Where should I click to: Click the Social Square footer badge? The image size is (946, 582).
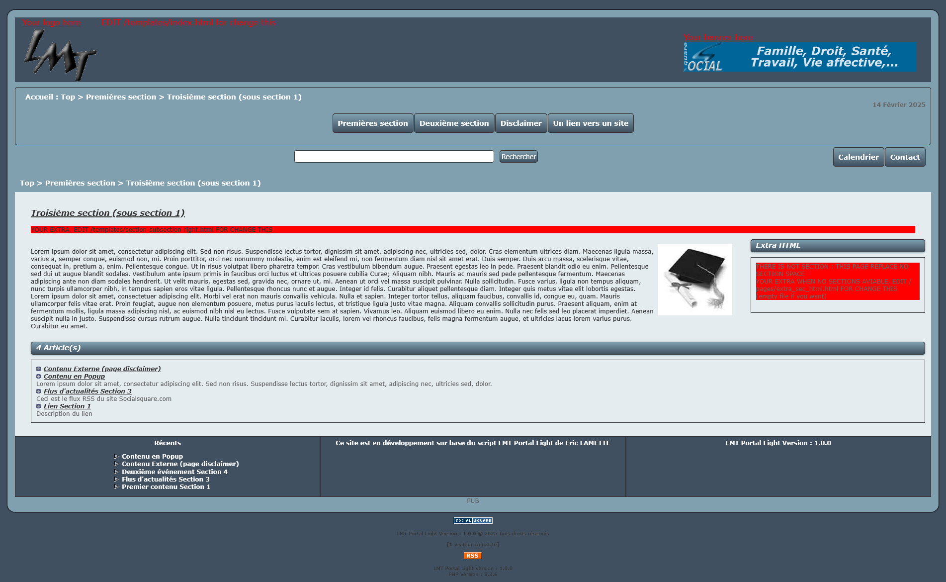point(473,520)
